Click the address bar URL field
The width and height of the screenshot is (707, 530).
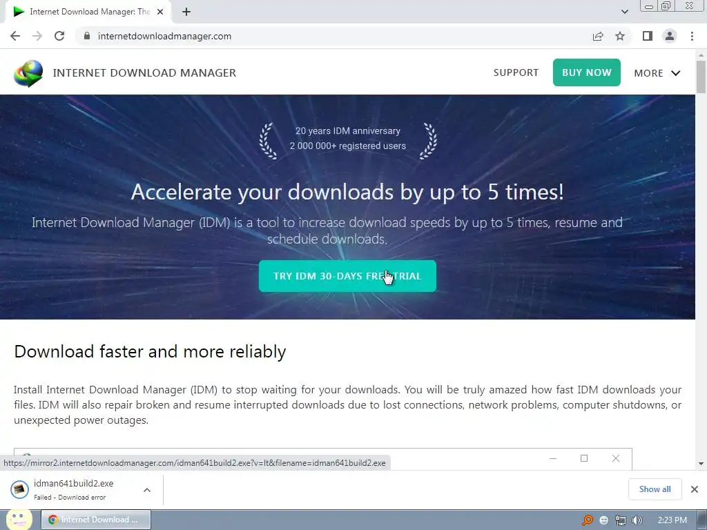[333, 36]
